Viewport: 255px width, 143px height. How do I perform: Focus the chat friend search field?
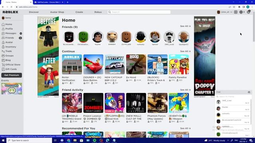233,97
